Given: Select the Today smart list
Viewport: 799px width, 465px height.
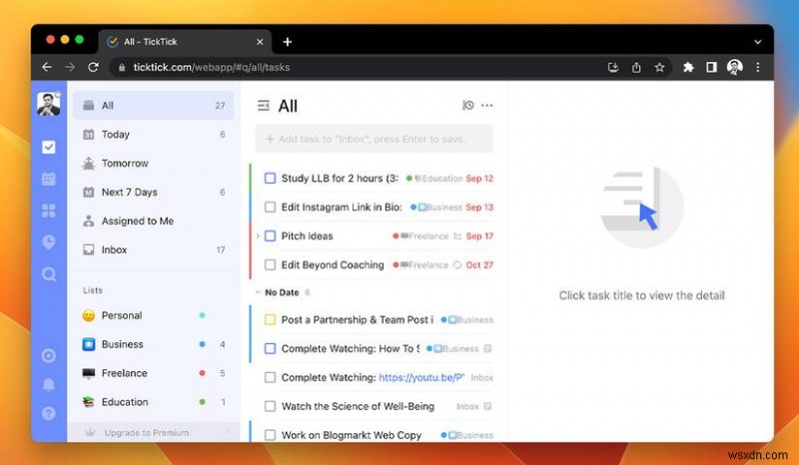Looking at the screenshot, I should click(154, 135).
